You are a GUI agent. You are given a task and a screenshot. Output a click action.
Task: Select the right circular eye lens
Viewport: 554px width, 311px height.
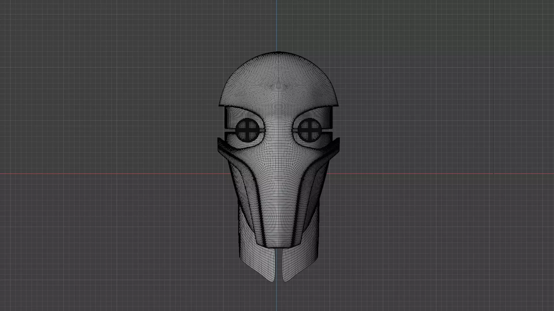[310, 130]
